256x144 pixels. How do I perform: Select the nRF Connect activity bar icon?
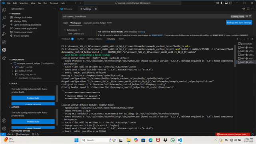point(4,50)
